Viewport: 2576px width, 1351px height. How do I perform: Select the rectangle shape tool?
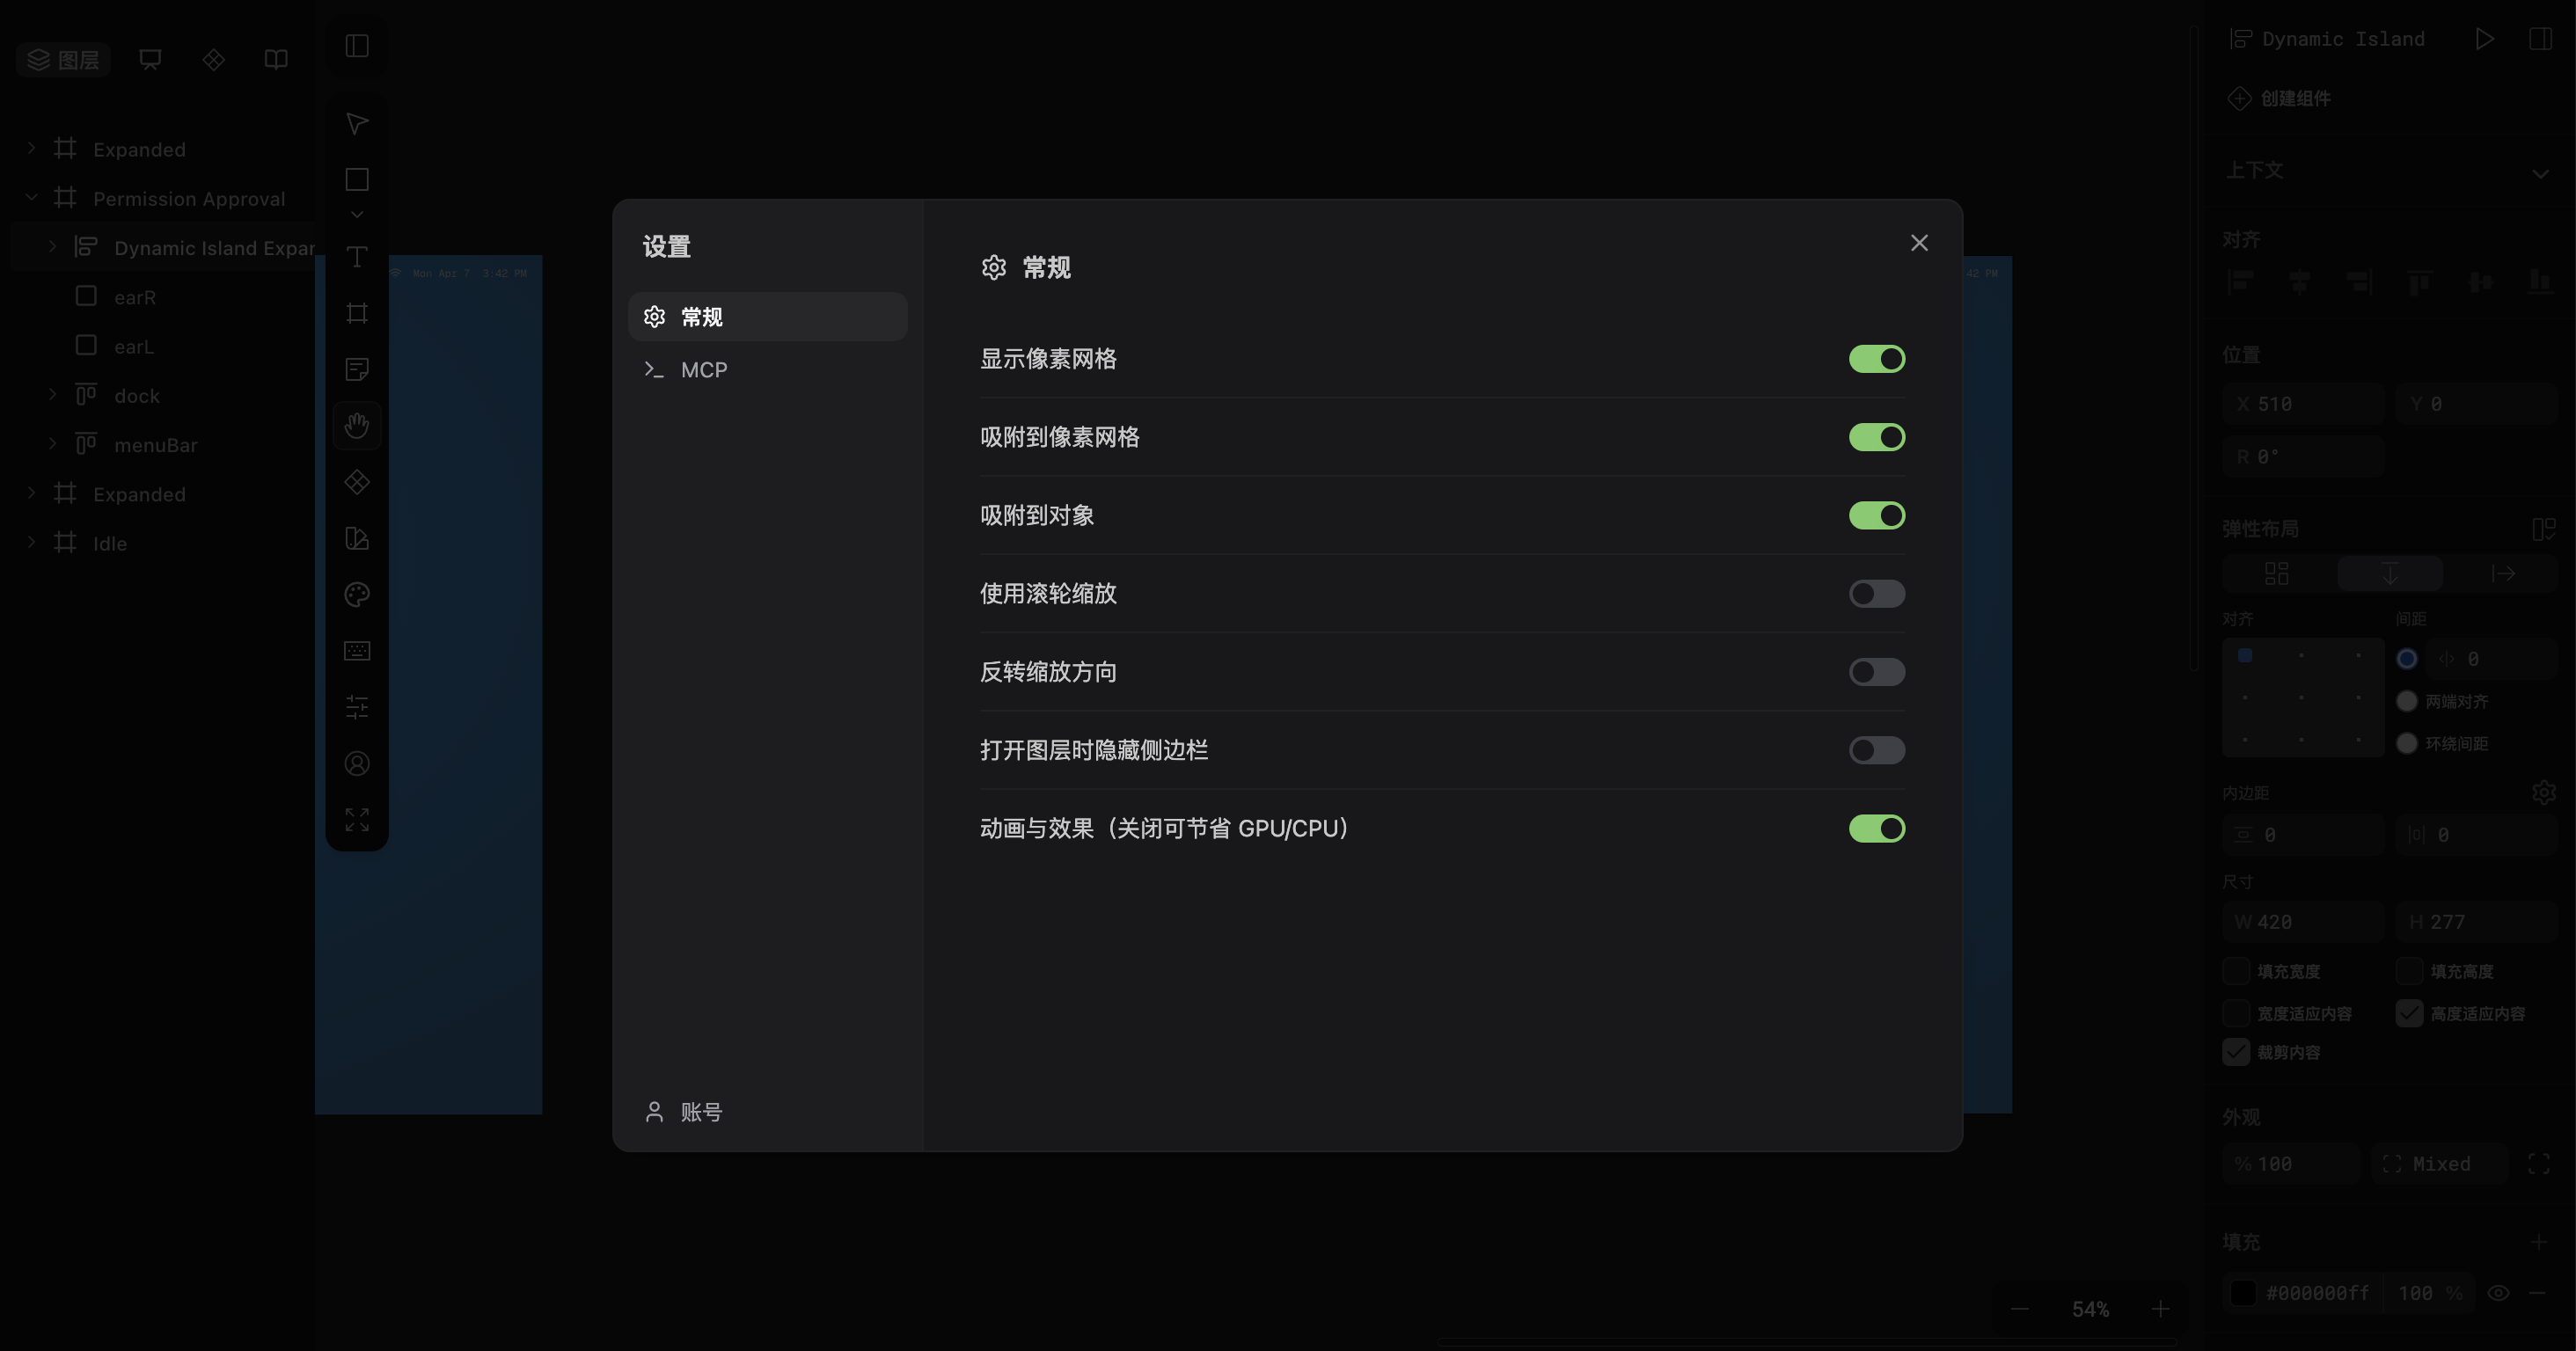coord(357,179)
